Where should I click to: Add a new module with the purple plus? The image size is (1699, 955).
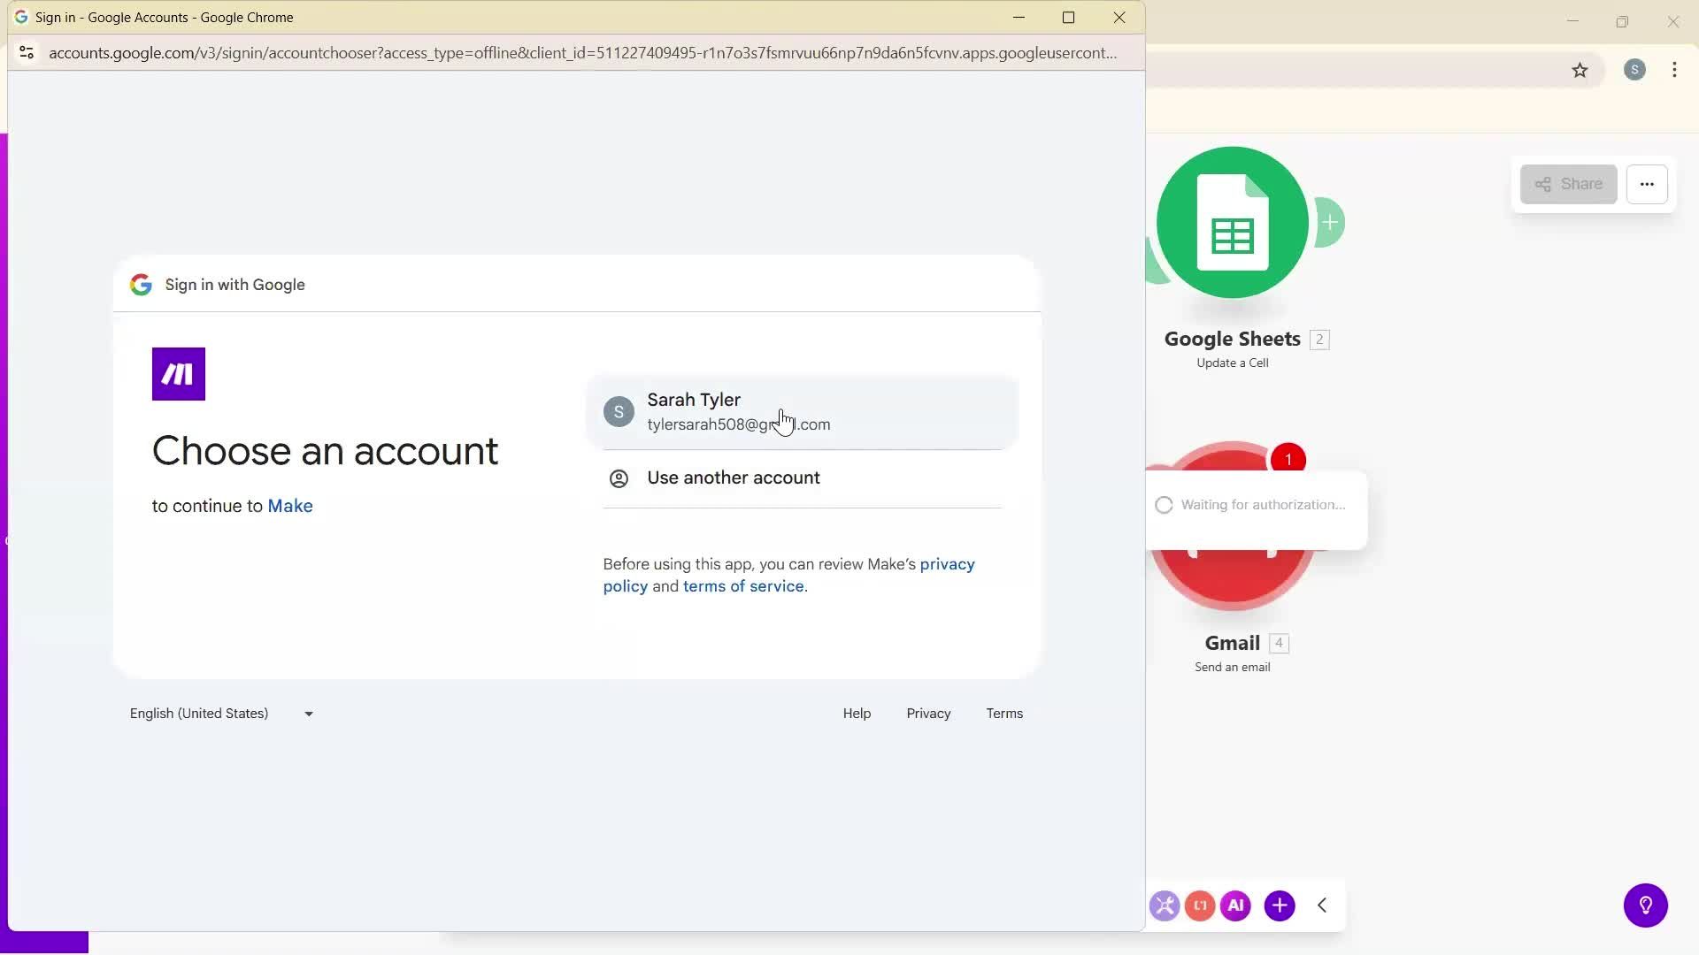click(1280, 905)
